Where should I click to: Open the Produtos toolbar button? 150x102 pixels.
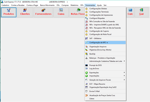(x=9, y=12)
